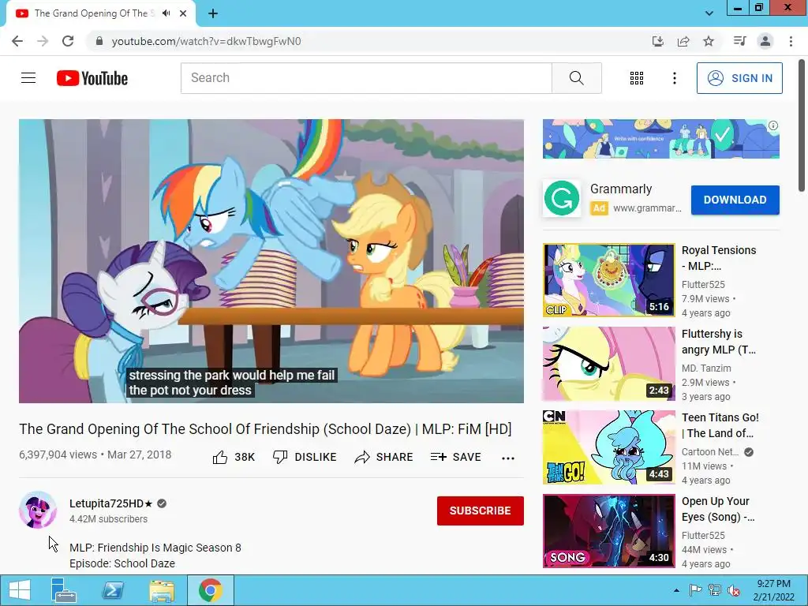
Task: Open the www.grammar... ad link
Action: [x=647, y=208]
